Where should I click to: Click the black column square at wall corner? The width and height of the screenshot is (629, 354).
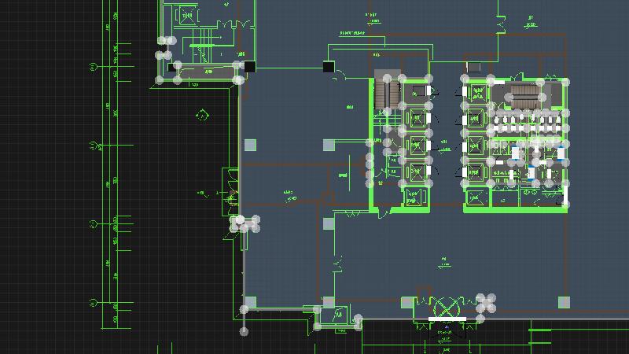(x=250, y=67)
